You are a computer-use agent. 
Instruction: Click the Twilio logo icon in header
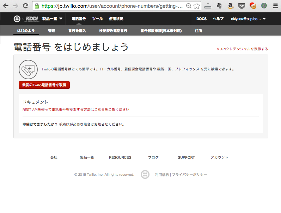pyautogui.click(x=17, y=19)
